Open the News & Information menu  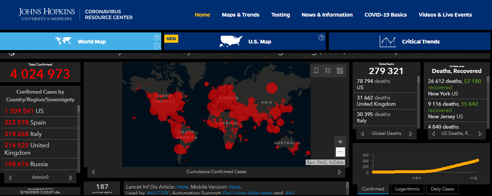[x=327, y=15]
